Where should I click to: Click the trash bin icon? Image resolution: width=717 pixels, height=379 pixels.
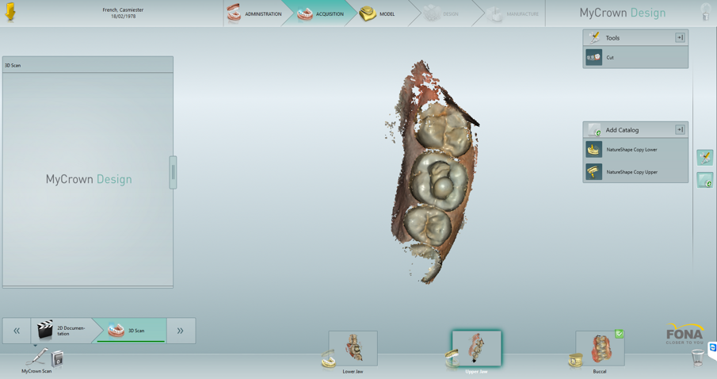coord(697,358)
